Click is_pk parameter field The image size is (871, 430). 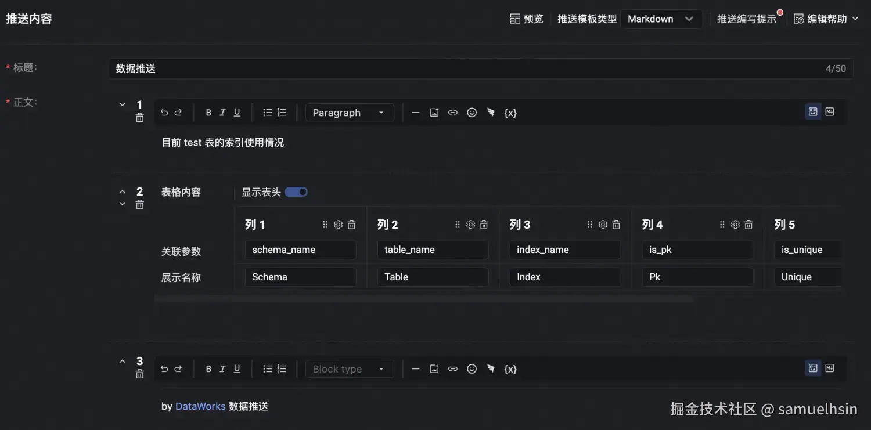point(698,250)
